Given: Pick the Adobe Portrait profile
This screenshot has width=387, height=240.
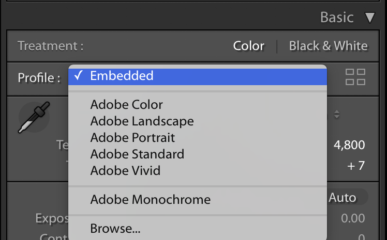Looking at the screenshot, I should tap(132, 138).
